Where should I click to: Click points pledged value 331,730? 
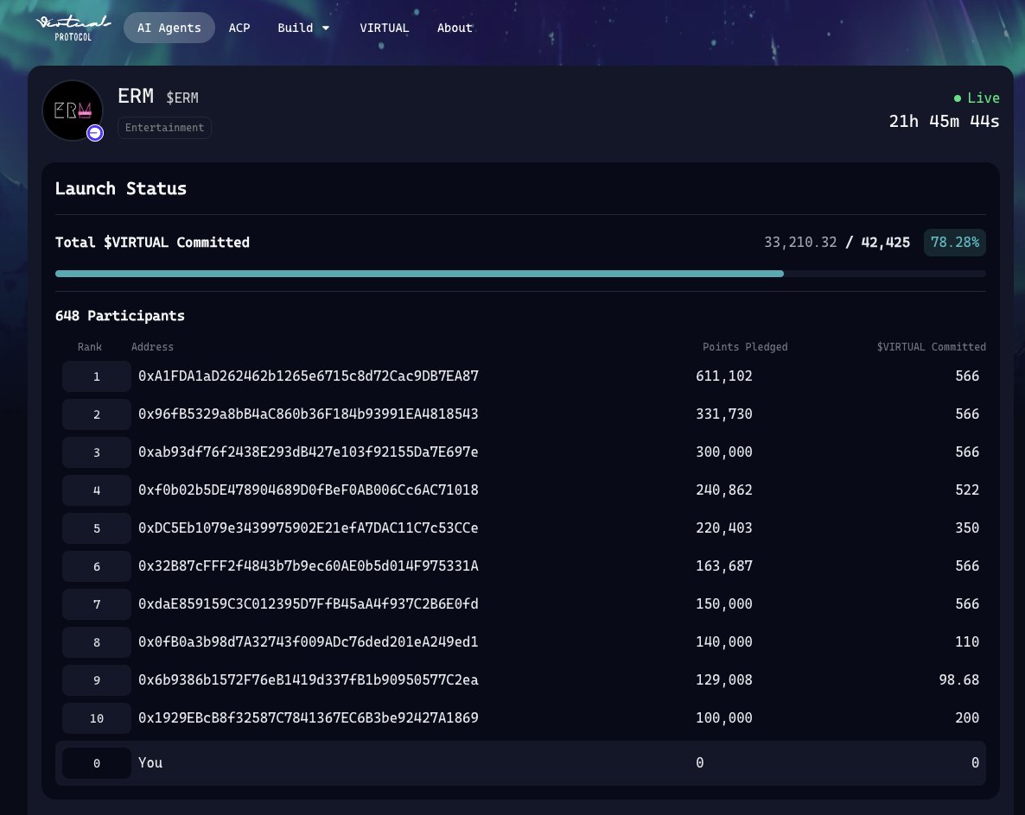(x=724, y=414)
